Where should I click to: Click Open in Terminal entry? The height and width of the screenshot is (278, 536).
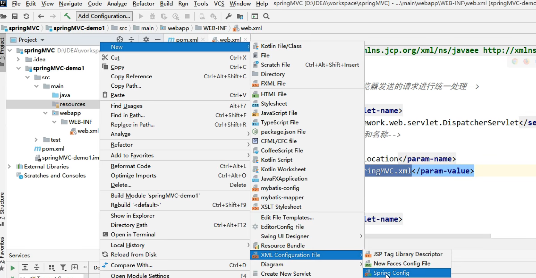[175, 234]
